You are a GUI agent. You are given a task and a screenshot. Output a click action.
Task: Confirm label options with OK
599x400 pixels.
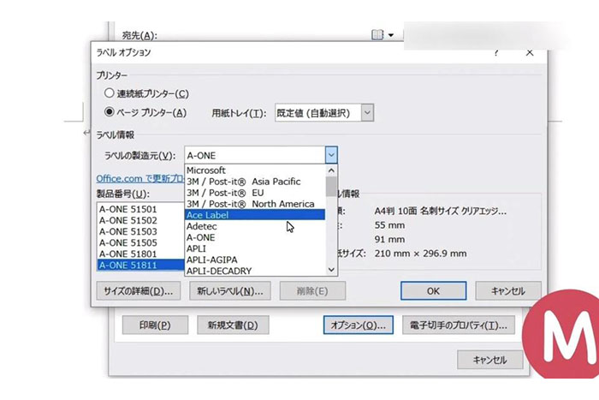click(x=433, y=291)
